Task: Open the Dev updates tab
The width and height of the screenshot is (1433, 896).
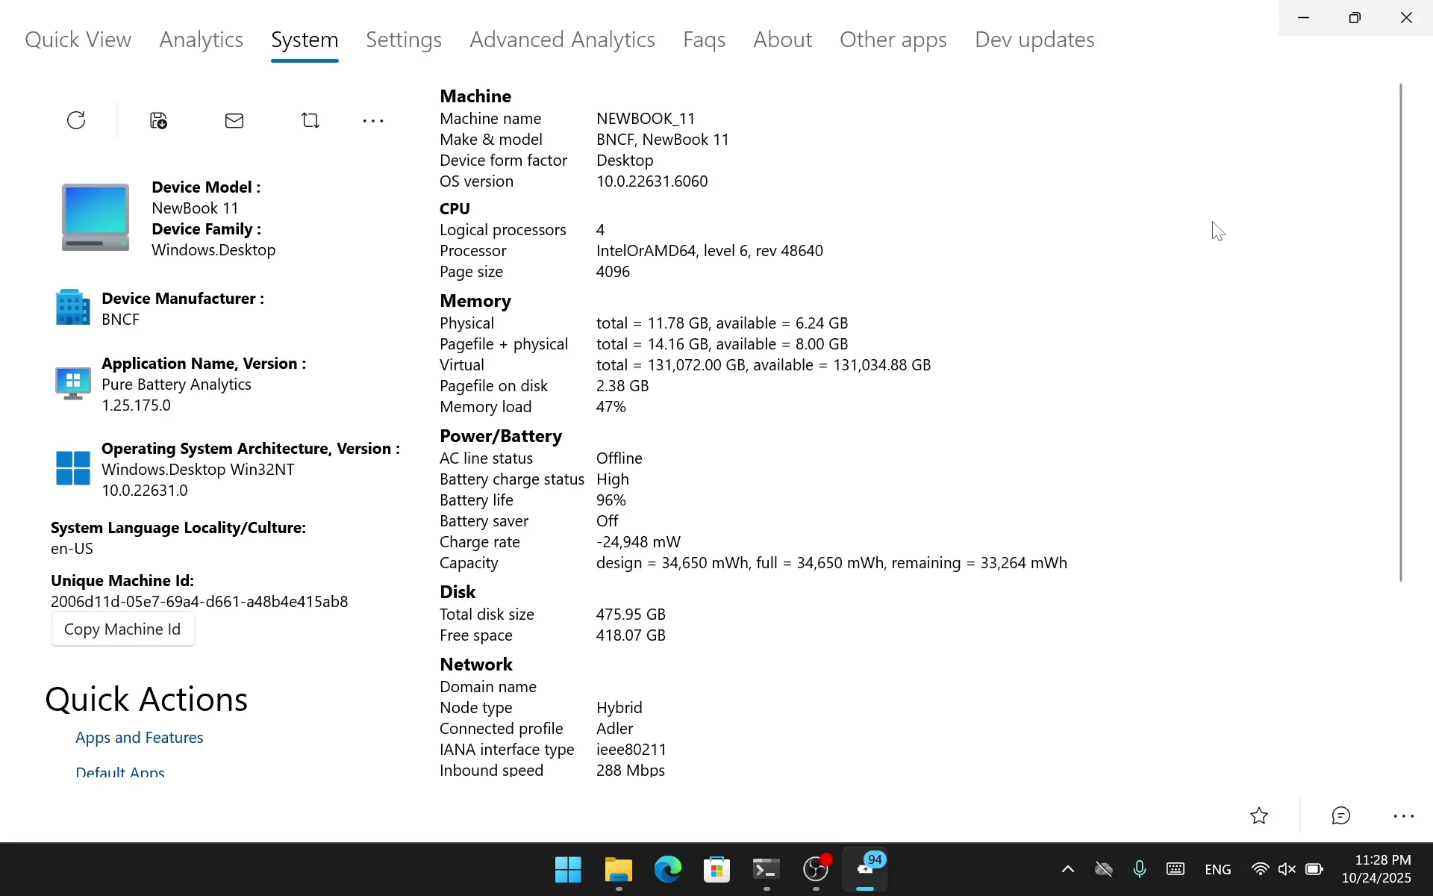Action: [1034, 40]
